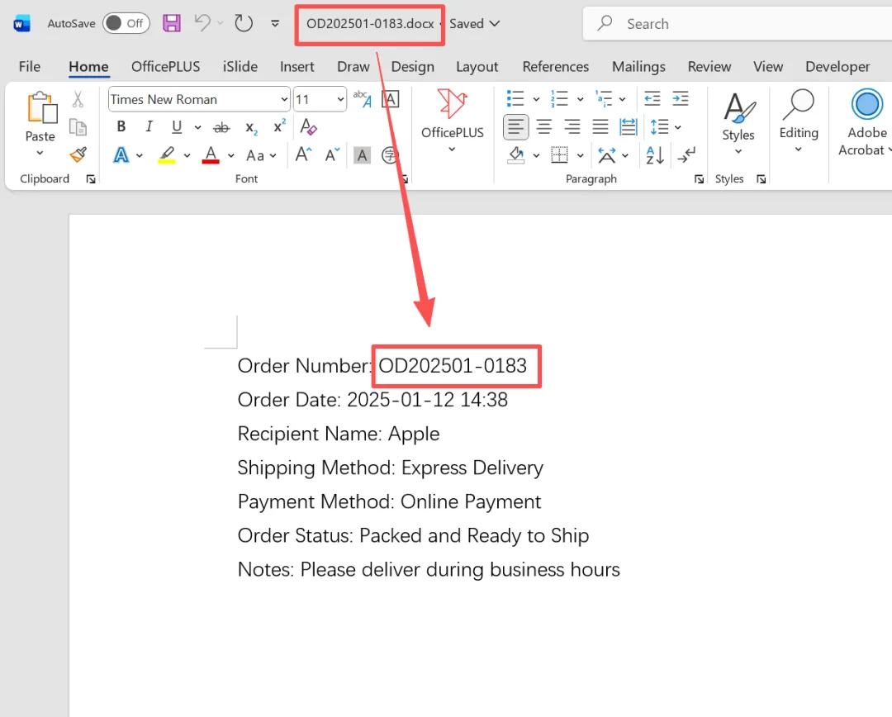Switch to the Mailings tab

coord(638,67)
